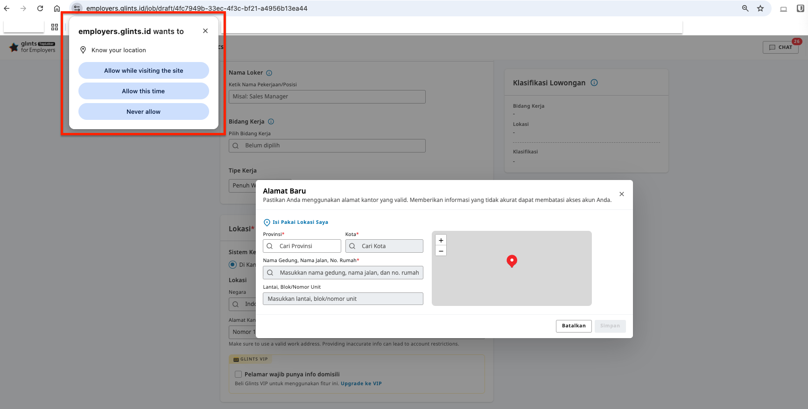
Task: Open the Pilih Bidang Kerja dropdown
Action: [327, 146]
